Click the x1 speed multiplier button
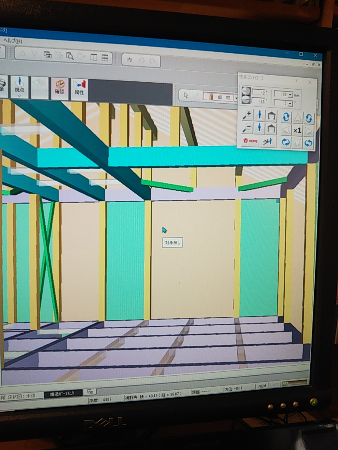Viewport: 338px width, 450px height. (297, 130)
